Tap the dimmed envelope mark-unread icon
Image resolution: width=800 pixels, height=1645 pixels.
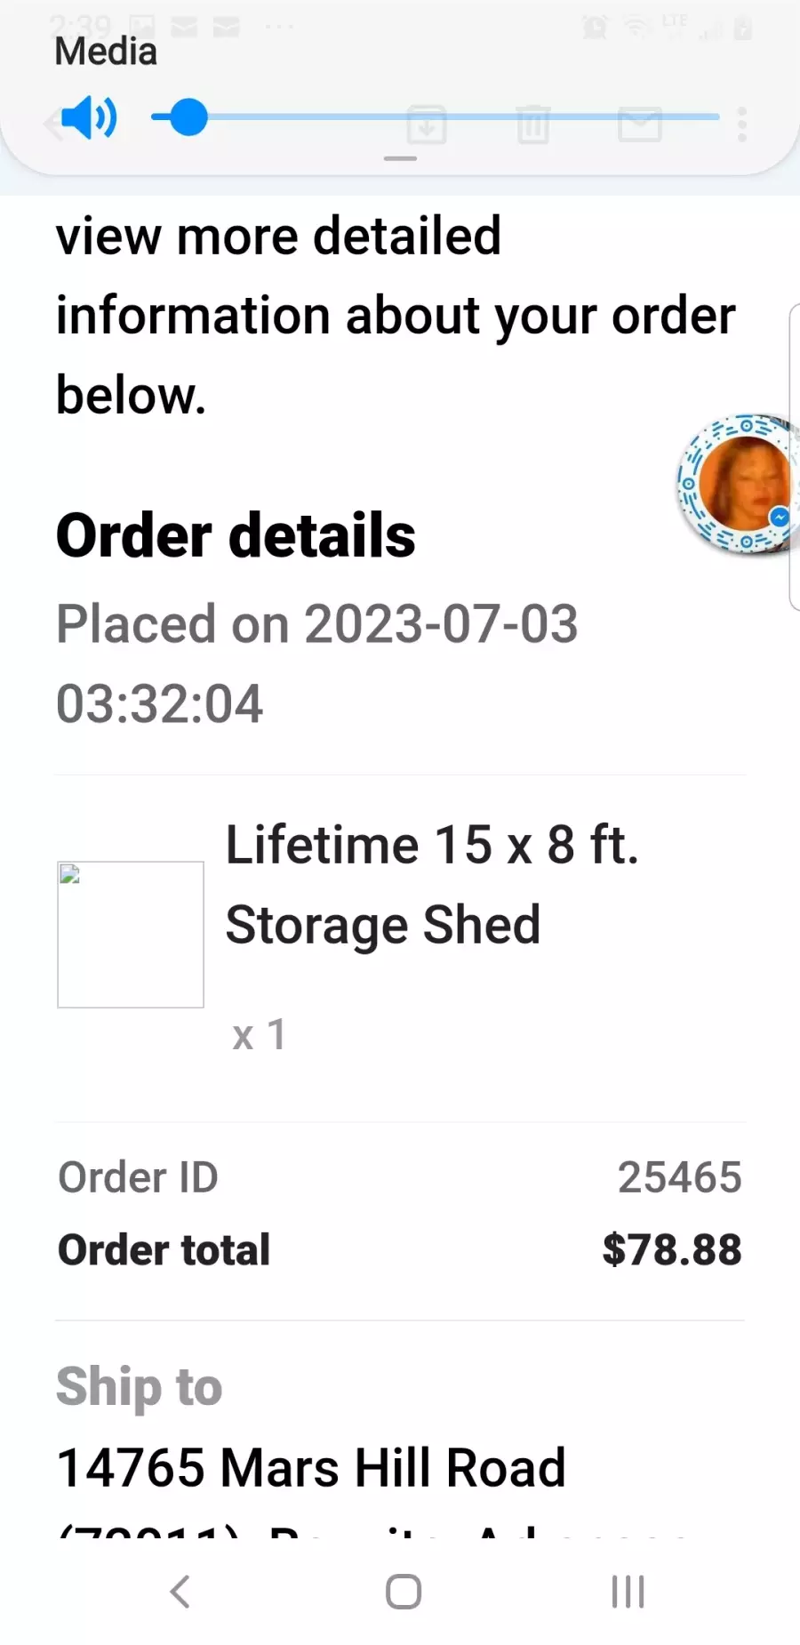tap(640, 124)
